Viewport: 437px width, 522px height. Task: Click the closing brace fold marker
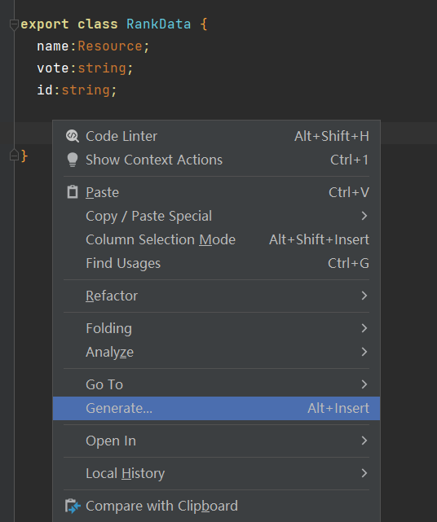click(x=14, y=156)
